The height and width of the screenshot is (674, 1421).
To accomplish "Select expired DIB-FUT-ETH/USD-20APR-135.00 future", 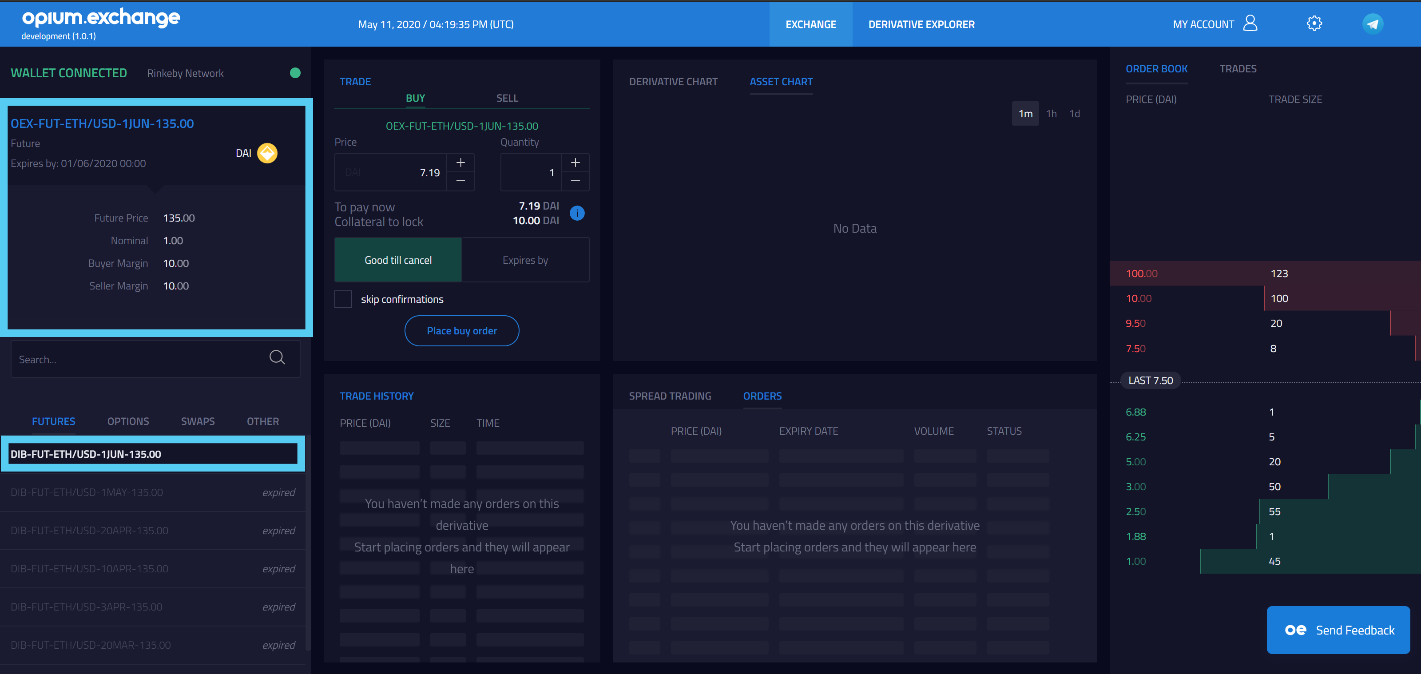I will click(153, 530).
